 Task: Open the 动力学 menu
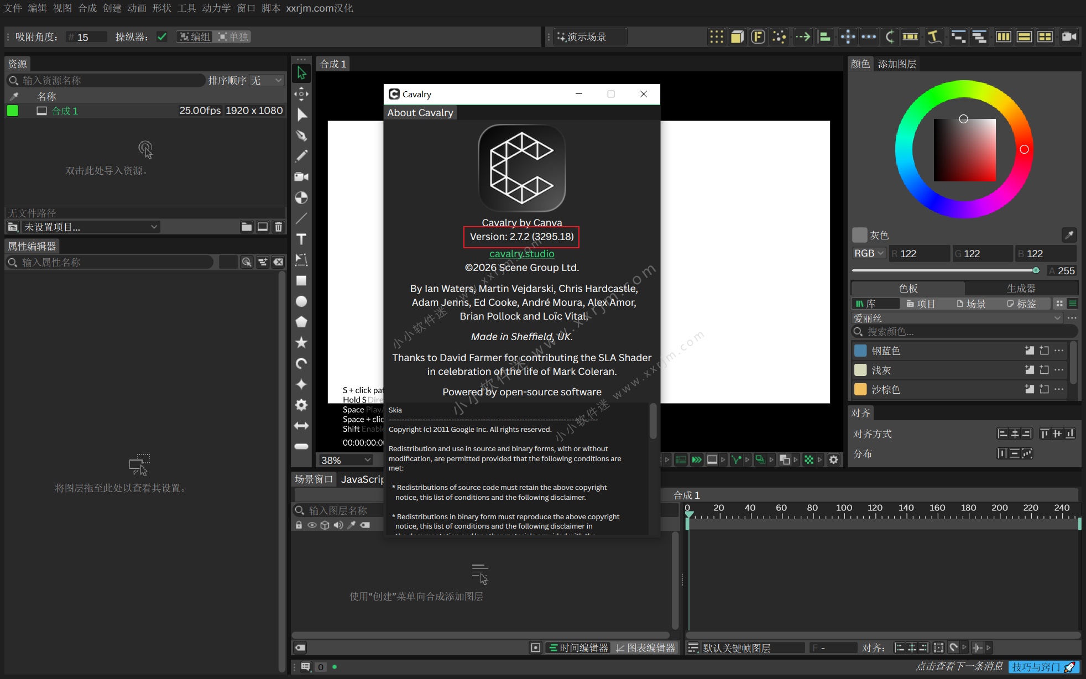(x=216, y=8)
